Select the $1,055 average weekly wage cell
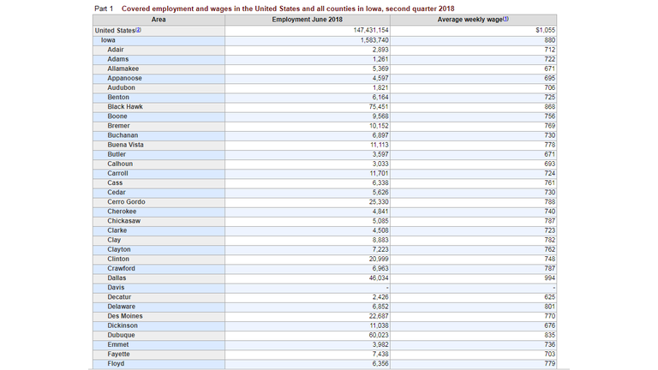This screenshot has height=370, width=658. point(544,31)
